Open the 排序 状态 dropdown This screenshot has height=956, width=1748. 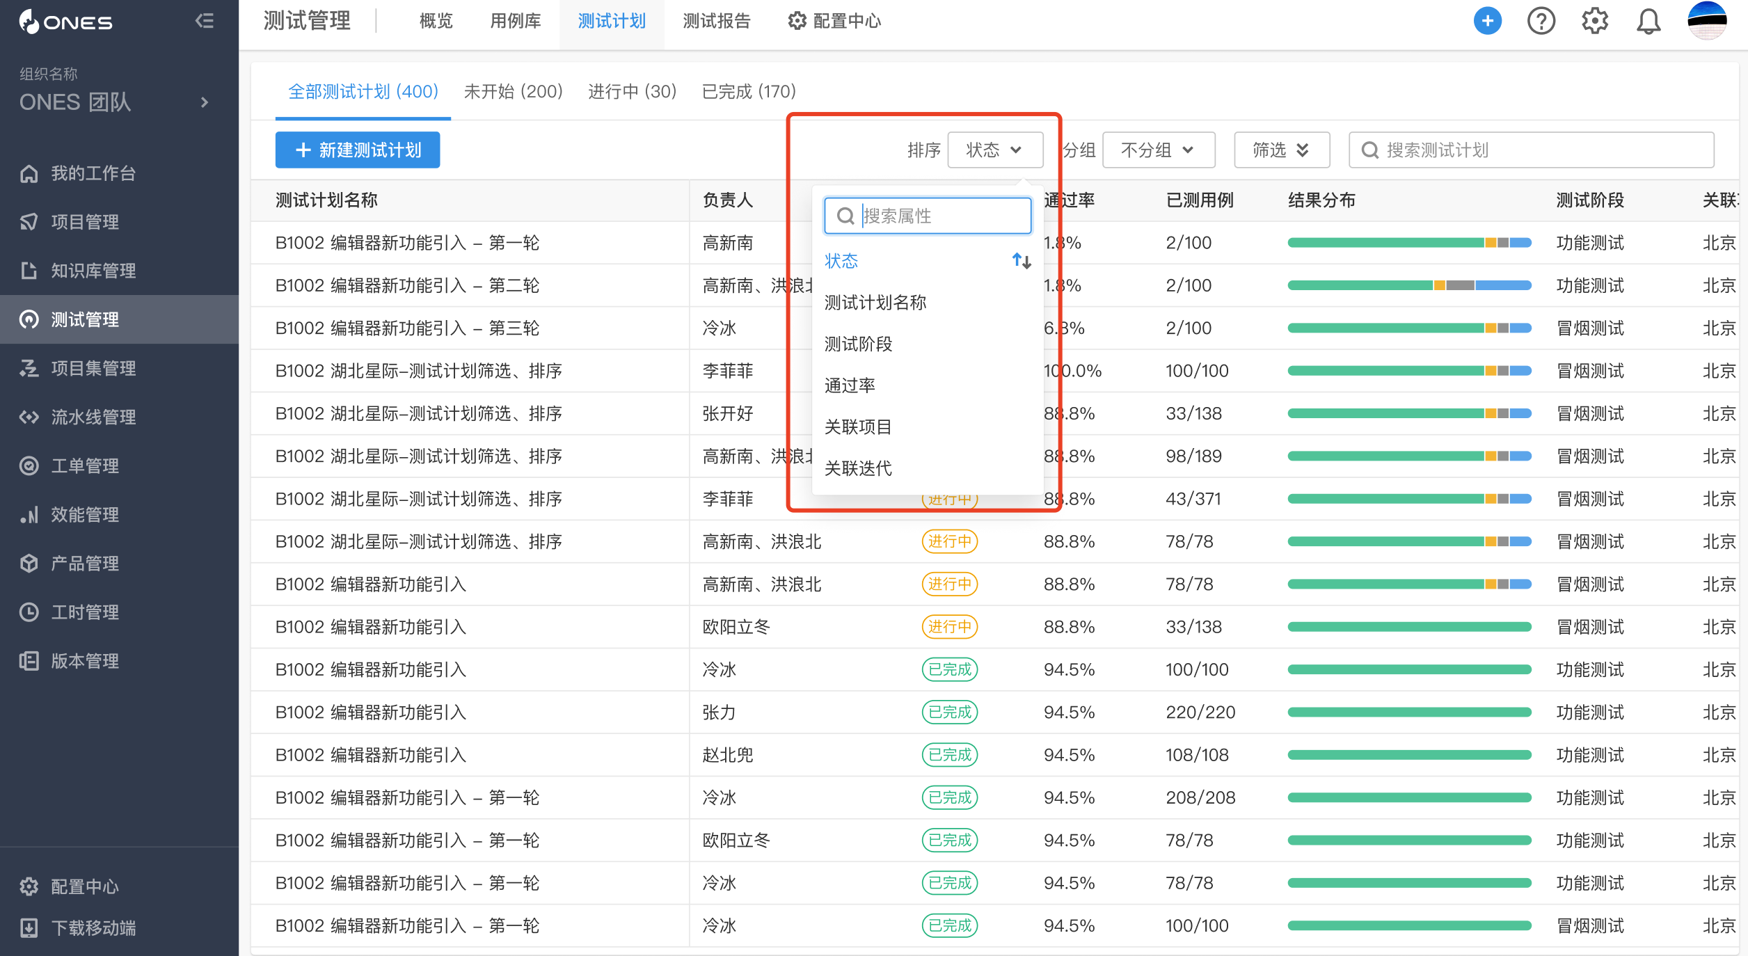click(995, 150)
